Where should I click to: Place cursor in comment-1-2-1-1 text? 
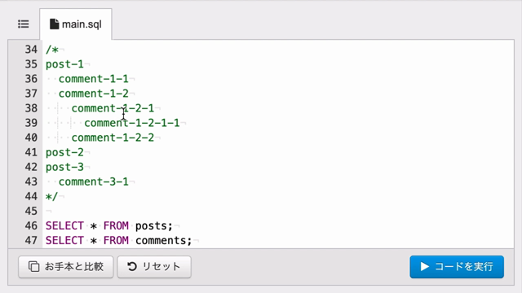[132, 123]
